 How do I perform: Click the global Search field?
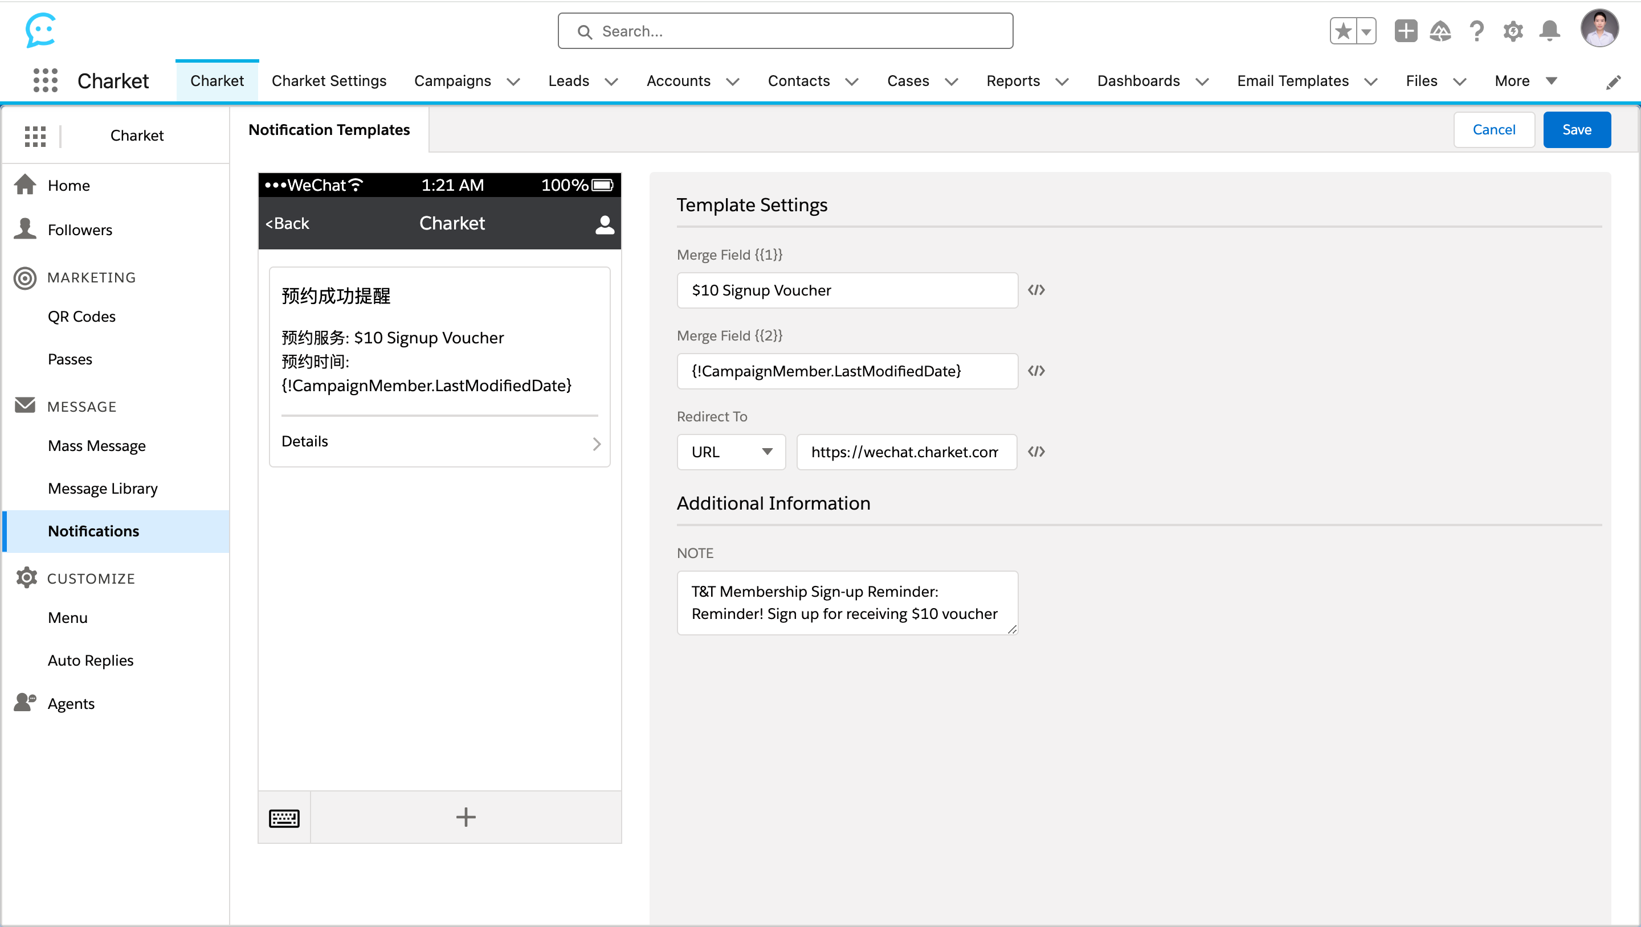coord(785,31)
